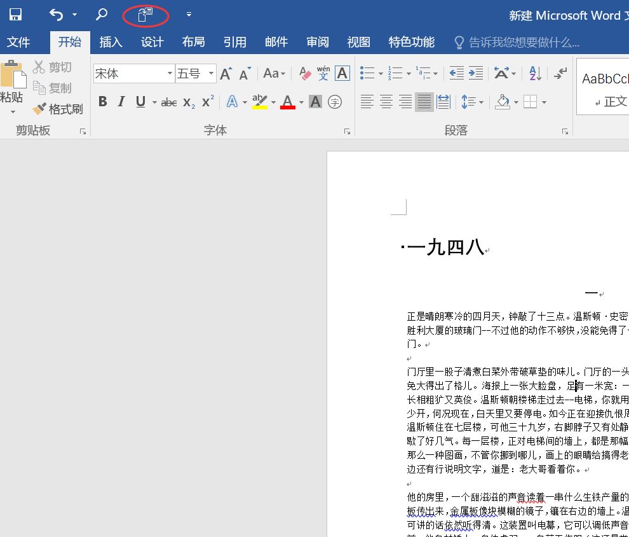
Task: Open the Aa change case dropdown
Action: [x=274, y=74]
